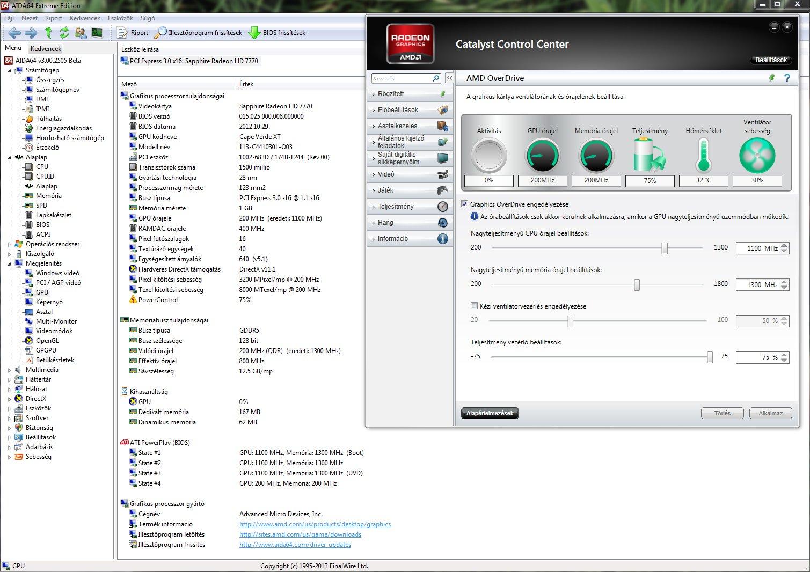Click the Törlés button

click(723, 413)
